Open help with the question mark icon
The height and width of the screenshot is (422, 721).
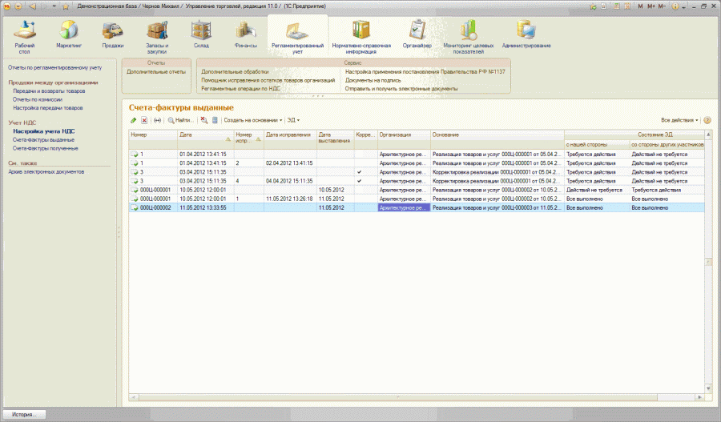point(707,120)
